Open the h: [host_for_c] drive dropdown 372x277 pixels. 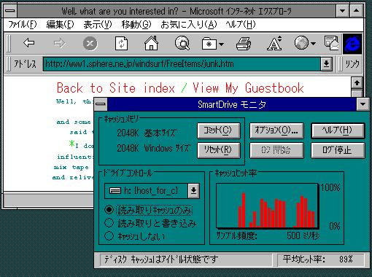[193, 191]
